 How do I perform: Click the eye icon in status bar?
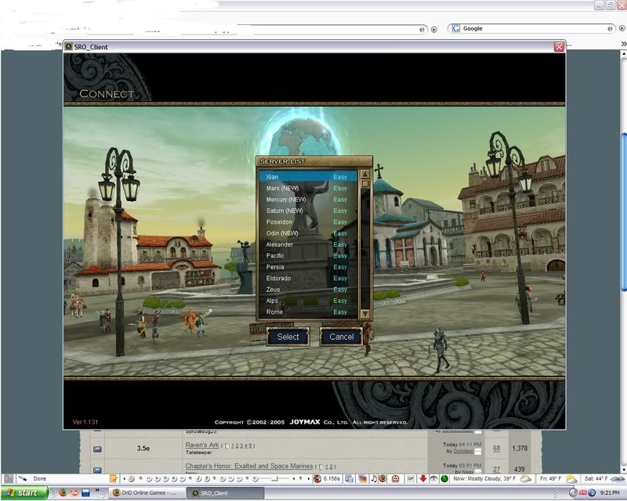(433, 478)
